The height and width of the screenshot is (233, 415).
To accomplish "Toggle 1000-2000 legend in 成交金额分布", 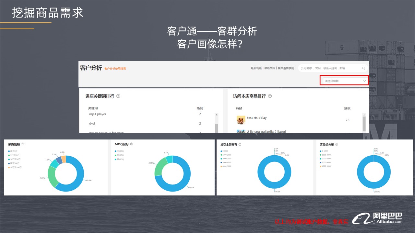I will (x=226, y=155).
